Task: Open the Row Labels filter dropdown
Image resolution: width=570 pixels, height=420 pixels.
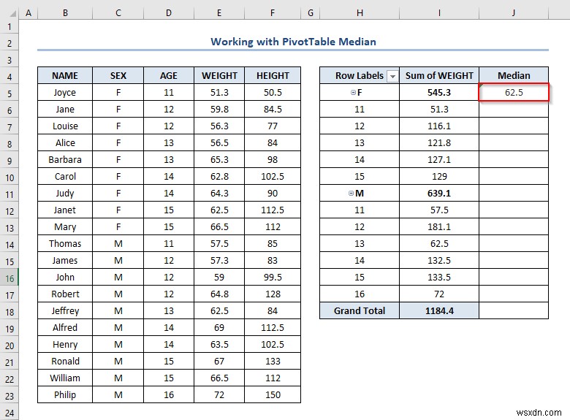Action: tap(392, 76)
